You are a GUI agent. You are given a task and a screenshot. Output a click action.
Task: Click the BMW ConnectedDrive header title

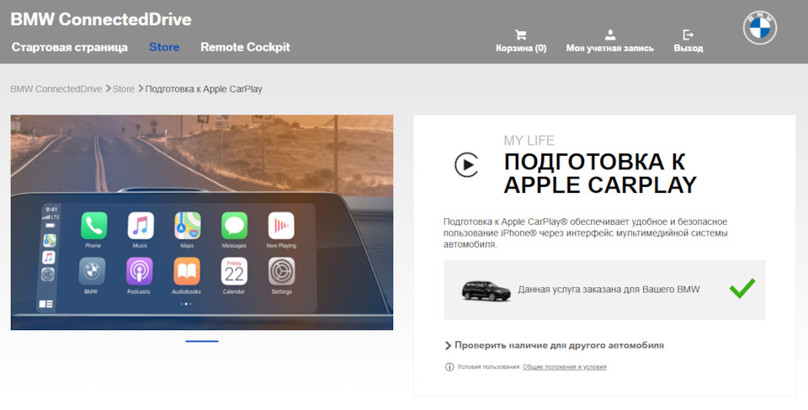point(101,19)
